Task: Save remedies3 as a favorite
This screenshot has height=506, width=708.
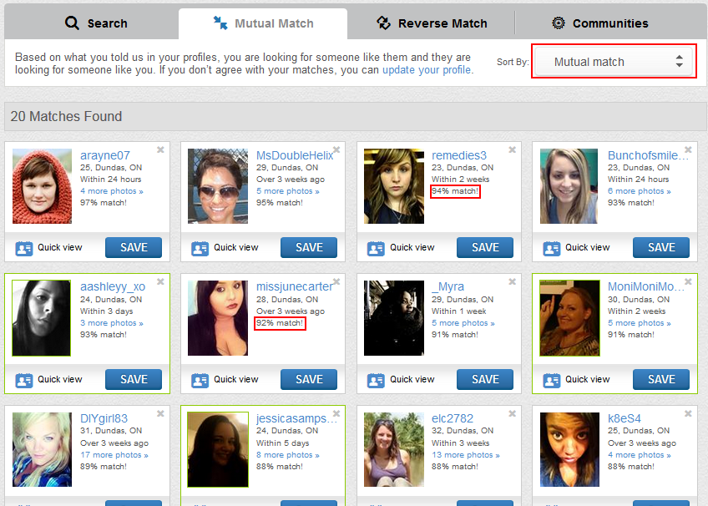Action: [484, 247]
